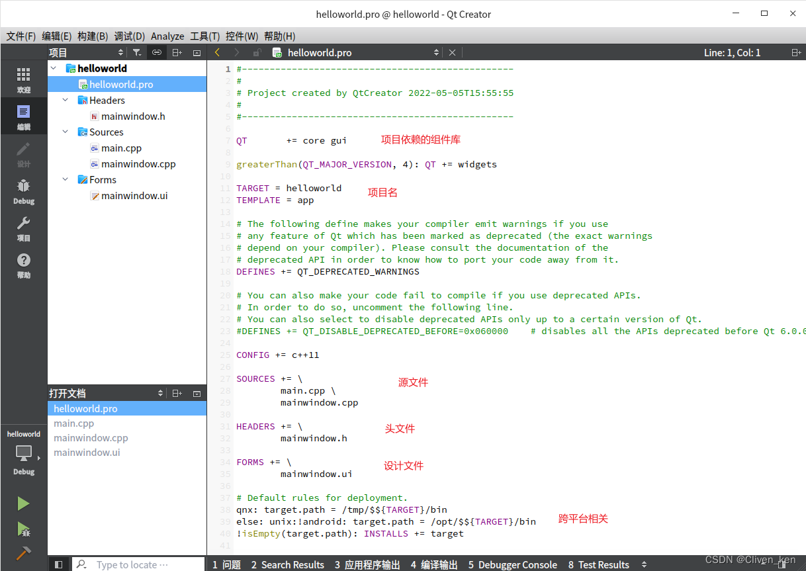Go back in navigation history
The height and width of the screenshot is (571, 806).
click(x=218, y=52)
